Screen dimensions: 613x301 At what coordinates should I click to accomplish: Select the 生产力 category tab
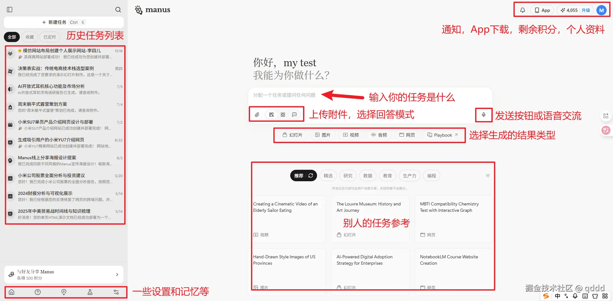pos(410,176)
